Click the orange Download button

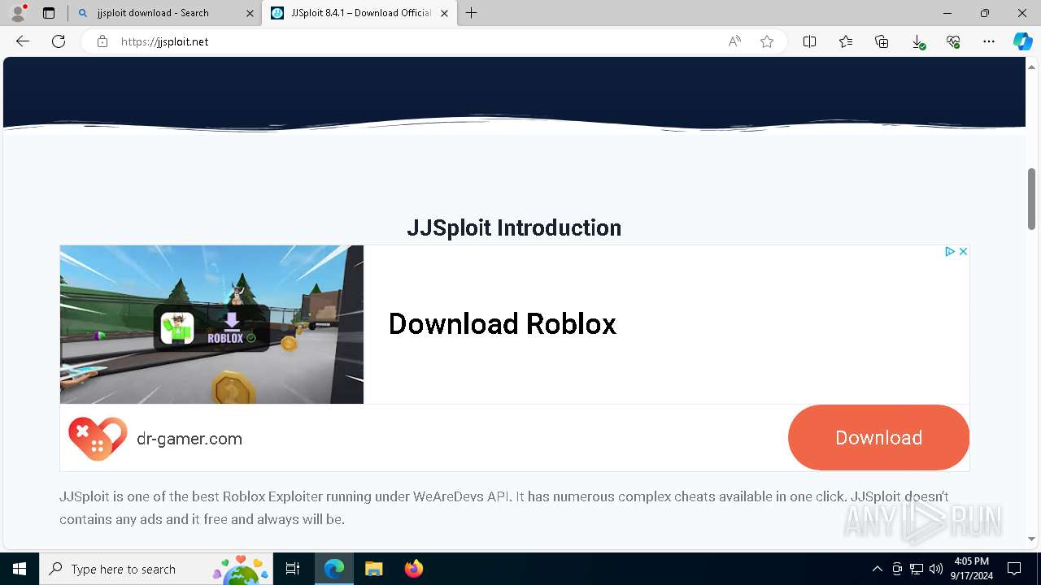(x=878, y=437)
